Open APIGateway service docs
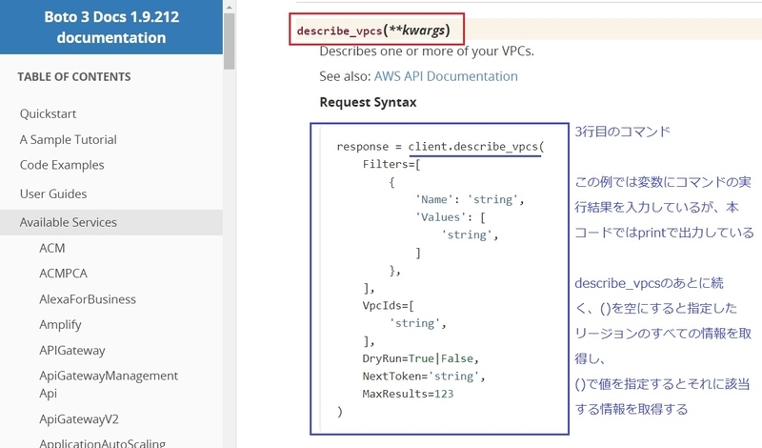Screen dimensions: 762x448 click(x=72, y=350)
